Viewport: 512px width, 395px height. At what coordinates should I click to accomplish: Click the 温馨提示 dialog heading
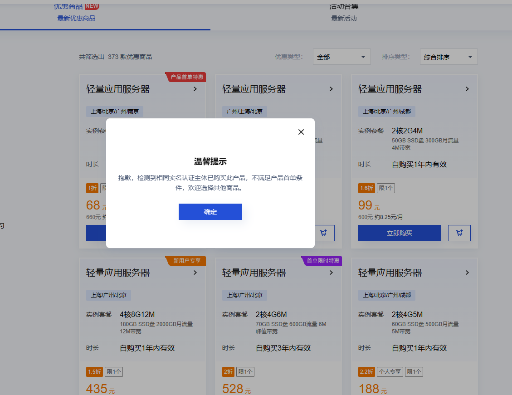pyautogui.click(x=210, y=161)
